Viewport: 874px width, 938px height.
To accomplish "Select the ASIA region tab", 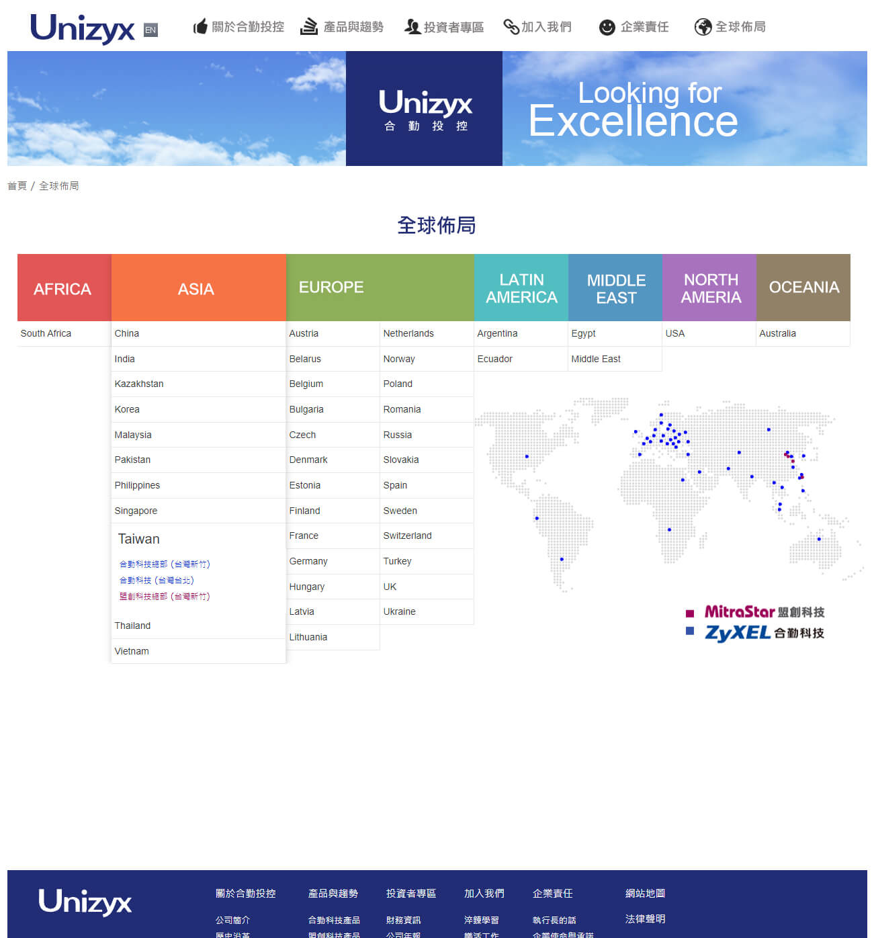I will click(x=199, y=288).
